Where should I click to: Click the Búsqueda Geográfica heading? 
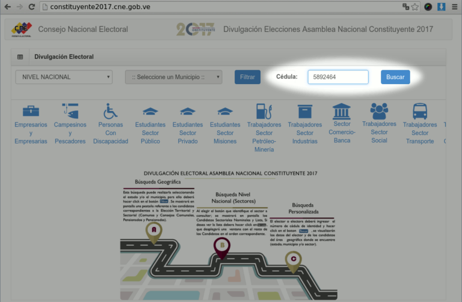(x=158, y=182)
